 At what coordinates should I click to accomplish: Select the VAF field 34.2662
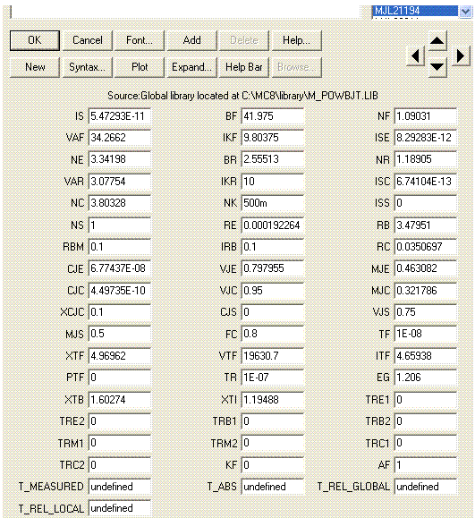tap(120, 138)
